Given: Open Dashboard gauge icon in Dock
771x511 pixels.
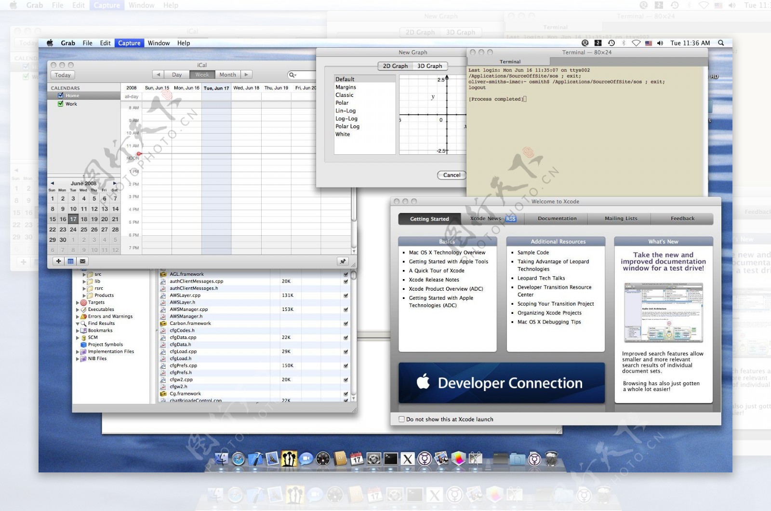Looking at the screenshot, I should coord(323,459).
